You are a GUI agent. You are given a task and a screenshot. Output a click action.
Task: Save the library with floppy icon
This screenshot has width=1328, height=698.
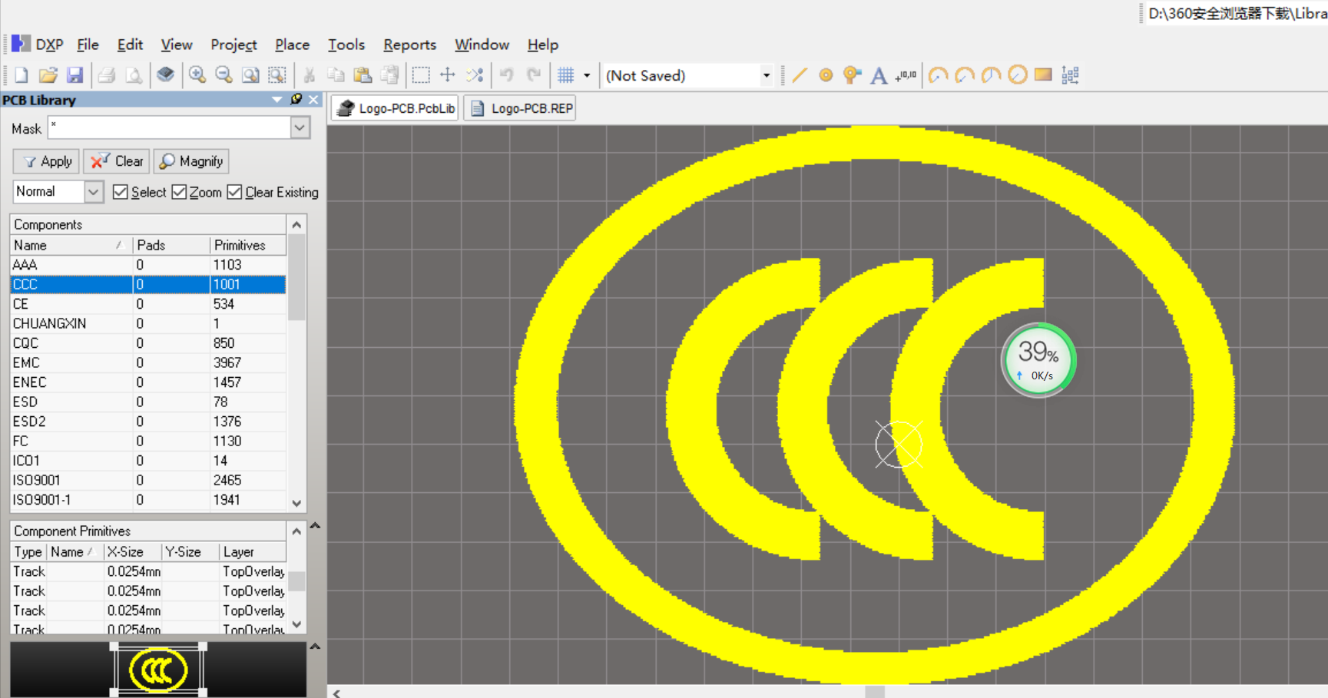click(x=75, y=75)
